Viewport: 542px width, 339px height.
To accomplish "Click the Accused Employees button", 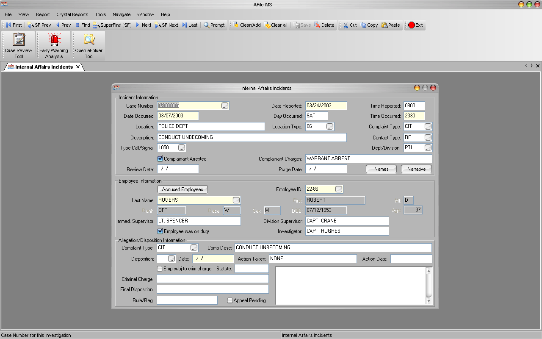I will click(183, 189).
